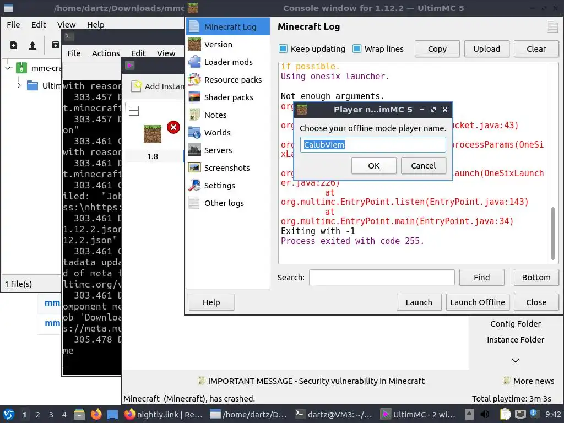Click grouping icon above 1.8 instance
The image size is (564, 423).
[134, 111]
